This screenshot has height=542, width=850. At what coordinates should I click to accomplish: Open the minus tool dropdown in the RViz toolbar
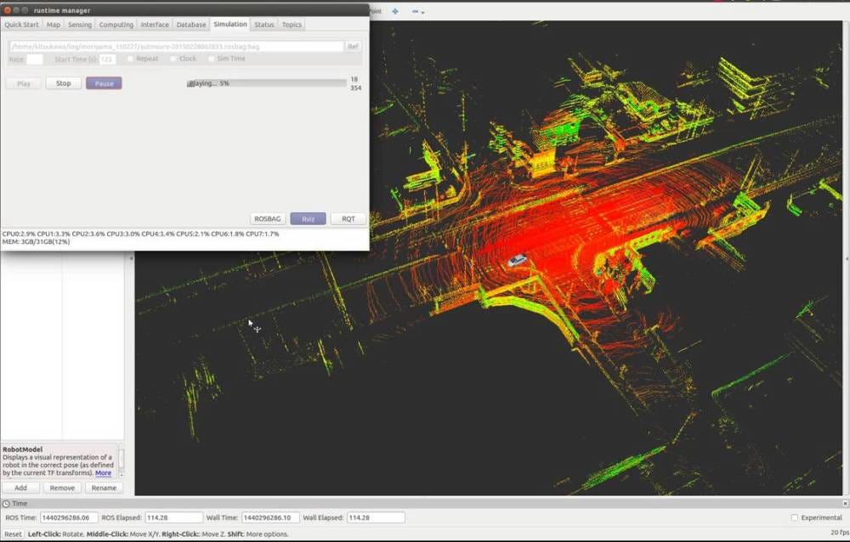click(422, 11)
